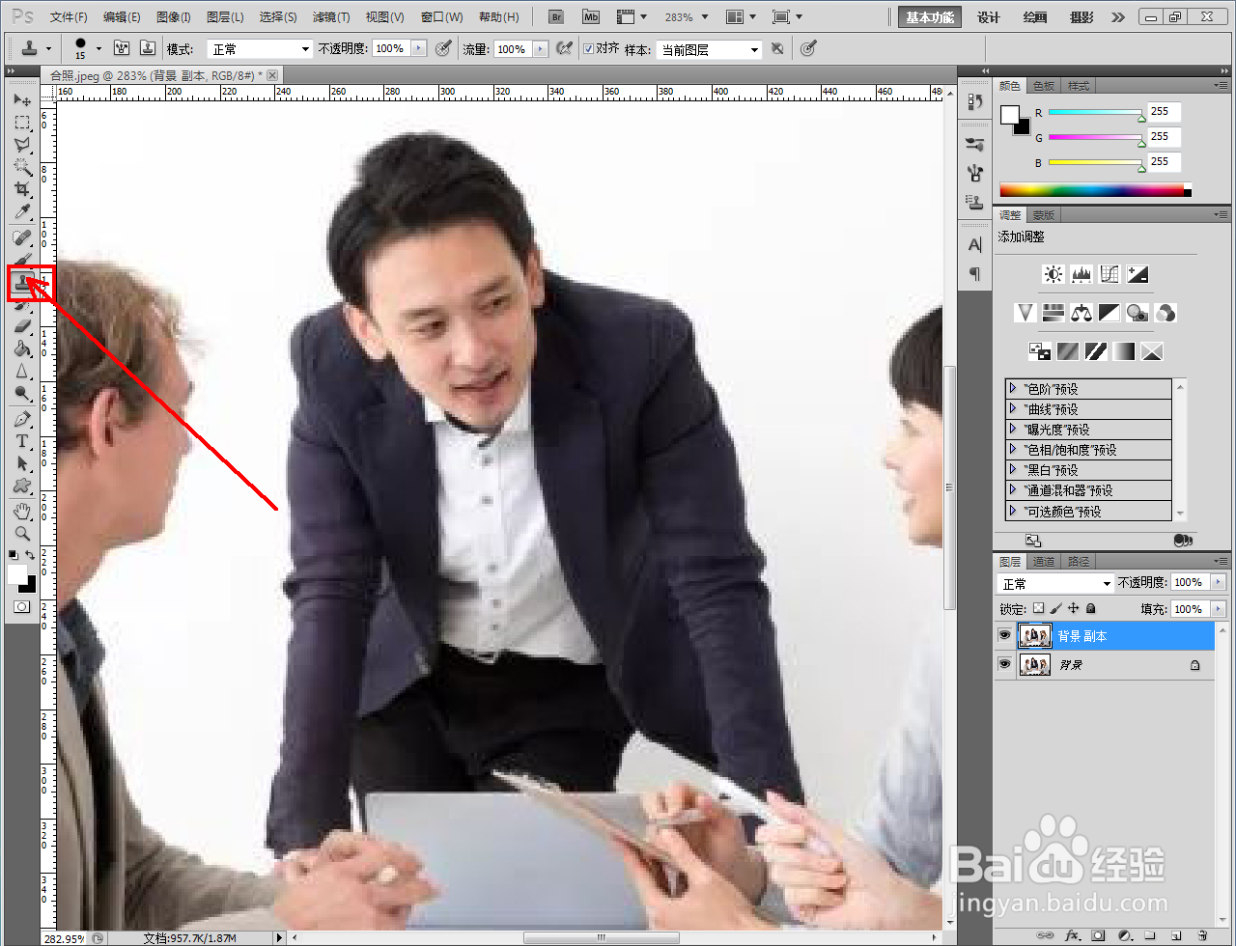Switch to the 蒙版 tab
This screenshot has width=1236, height=946.
pos(1044,215)
